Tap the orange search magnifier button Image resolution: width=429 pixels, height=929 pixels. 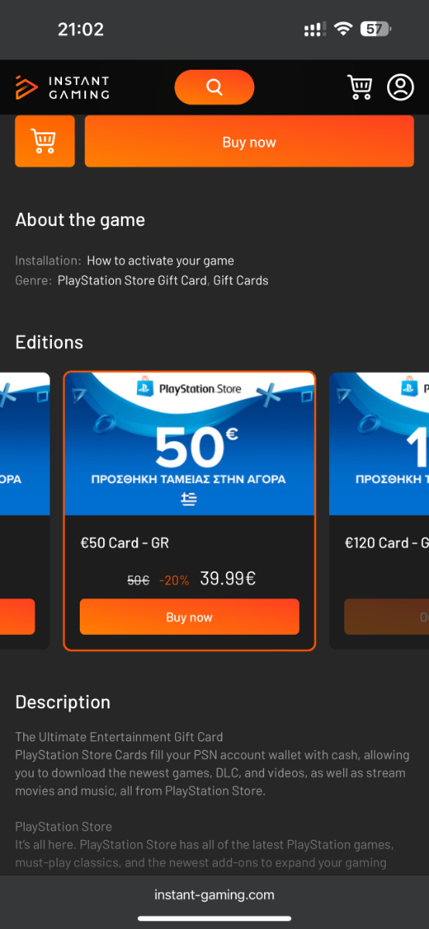point(214,87)
